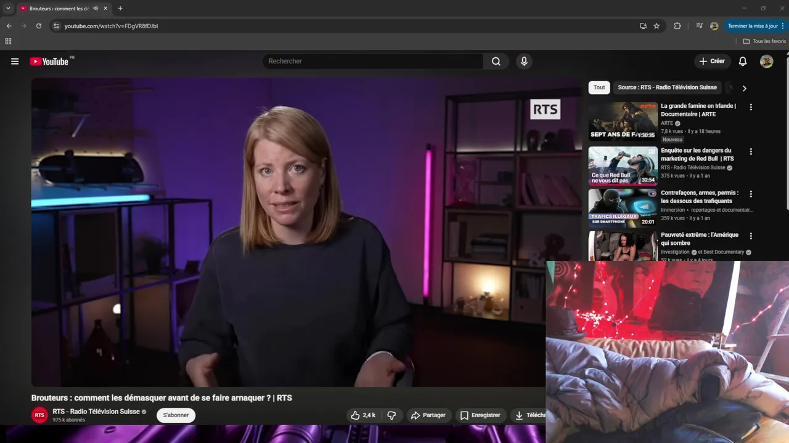Click the Partager share button
Viewport: 789px width, 443px height.
(x=428, y=415)
